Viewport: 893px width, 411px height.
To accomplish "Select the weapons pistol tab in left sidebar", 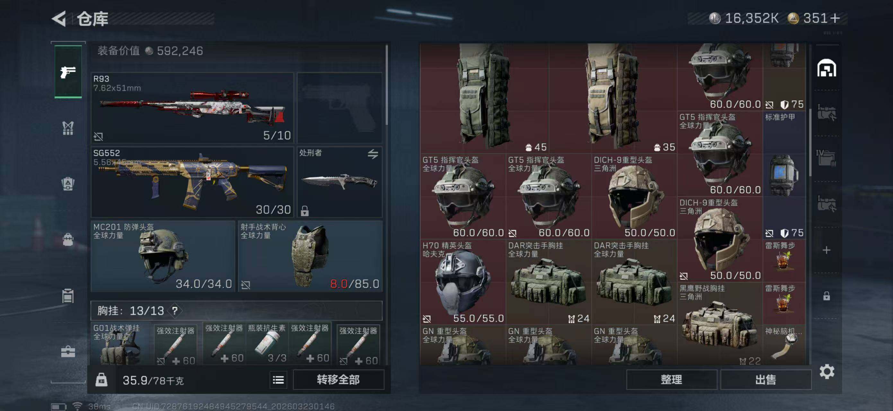I will pos(68,72).
